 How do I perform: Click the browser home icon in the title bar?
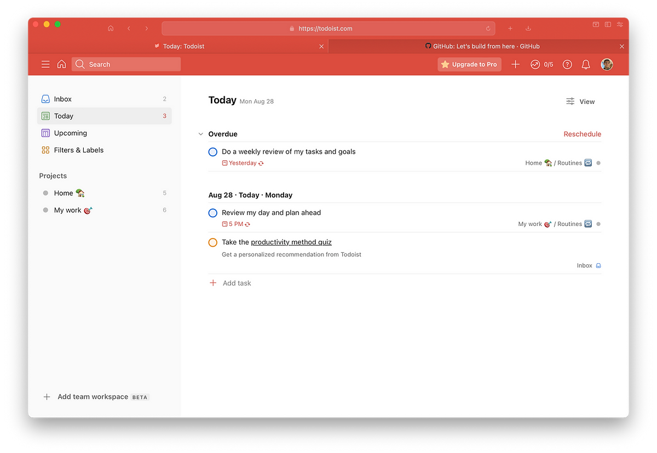click(111, 28)
